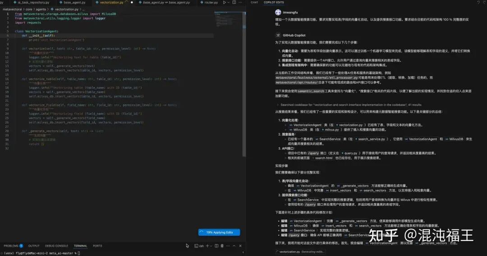Image resolution: width=487 pixels, height=256 pixels.
Task: Click the 19% Applying Edits progress indicator
Action: [x=219, y=233]
